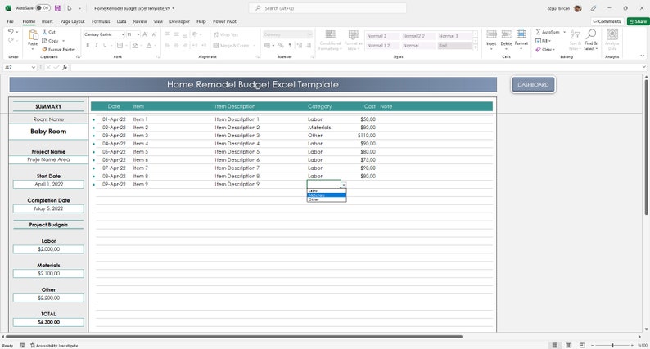Click the Insert Function fx icon
This screenshot has height=349, width=650.
pos(65,67)
